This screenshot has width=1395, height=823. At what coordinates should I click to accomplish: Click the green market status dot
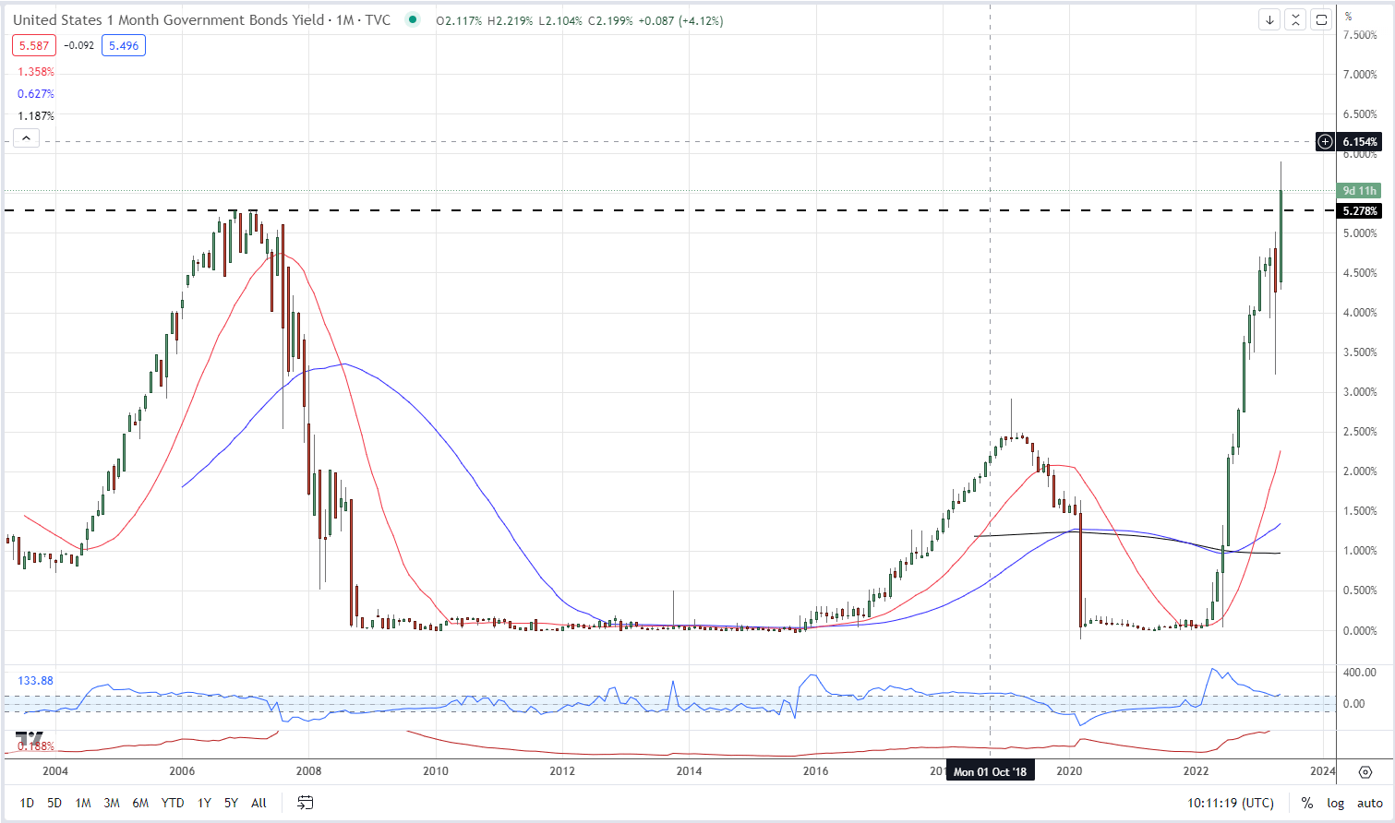tap(412, 19)
